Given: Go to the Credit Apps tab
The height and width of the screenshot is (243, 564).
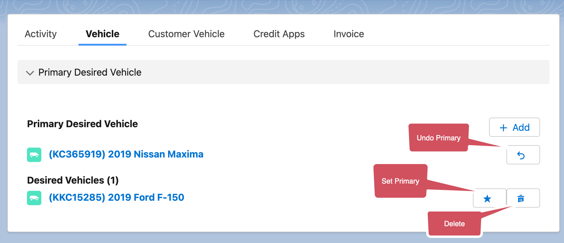Looking at the screenshot, I should click(279, 34).
